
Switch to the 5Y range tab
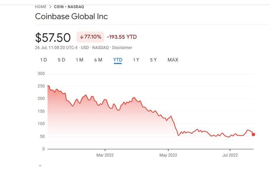pos(153,60)
